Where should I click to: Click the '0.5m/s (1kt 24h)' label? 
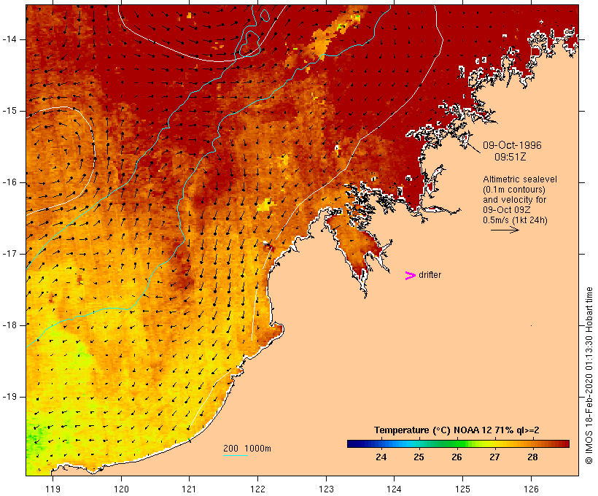[515, 220]
